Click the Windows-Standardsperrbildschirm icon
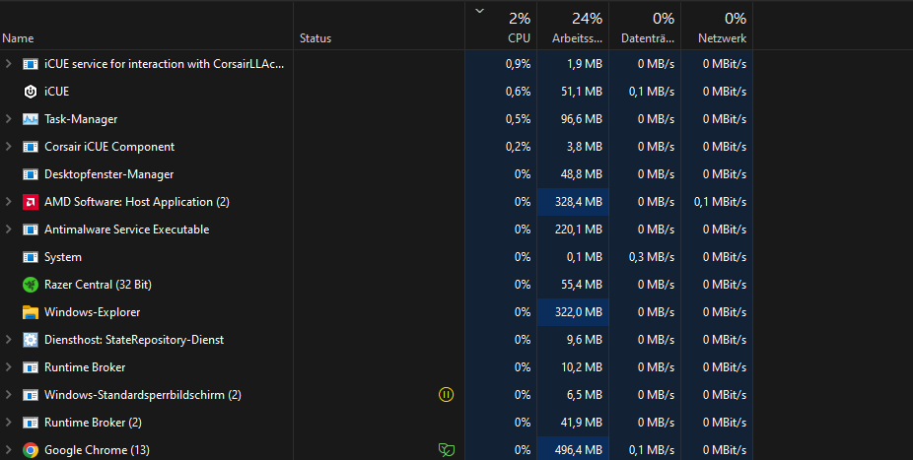Screen dimensions: 913x460 [31, 395]
